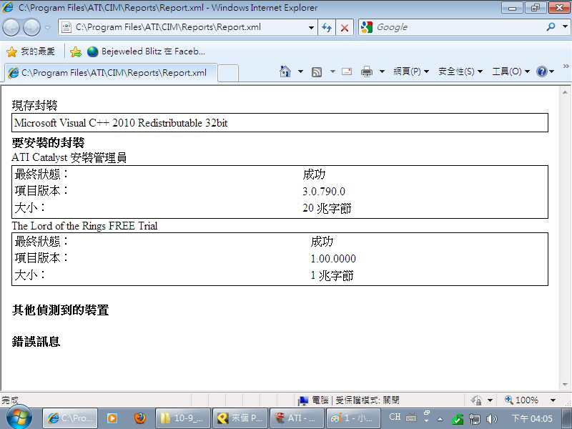Open the Windows Start orb
Viewport: 572px width, 429px height.
19,417
